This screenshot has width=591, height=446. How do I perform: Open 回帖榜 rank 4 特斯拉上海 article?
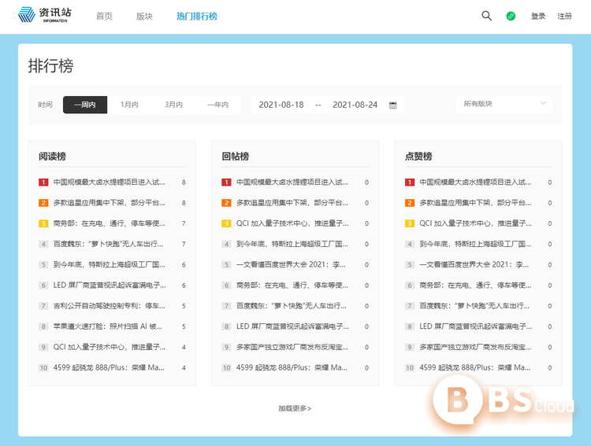pos(292,244)
